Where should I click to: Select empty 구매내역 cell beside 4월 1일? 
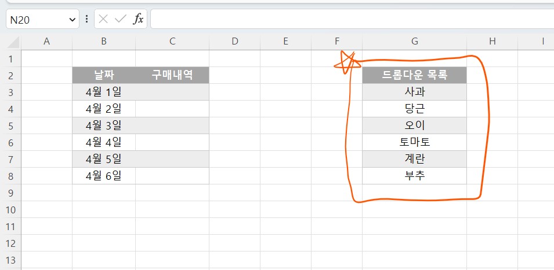click(x=172, y=92)
